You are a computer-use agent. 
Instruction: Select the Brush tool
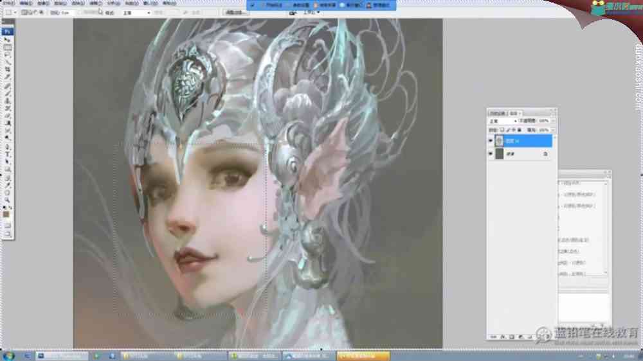(x=7, y=93)
